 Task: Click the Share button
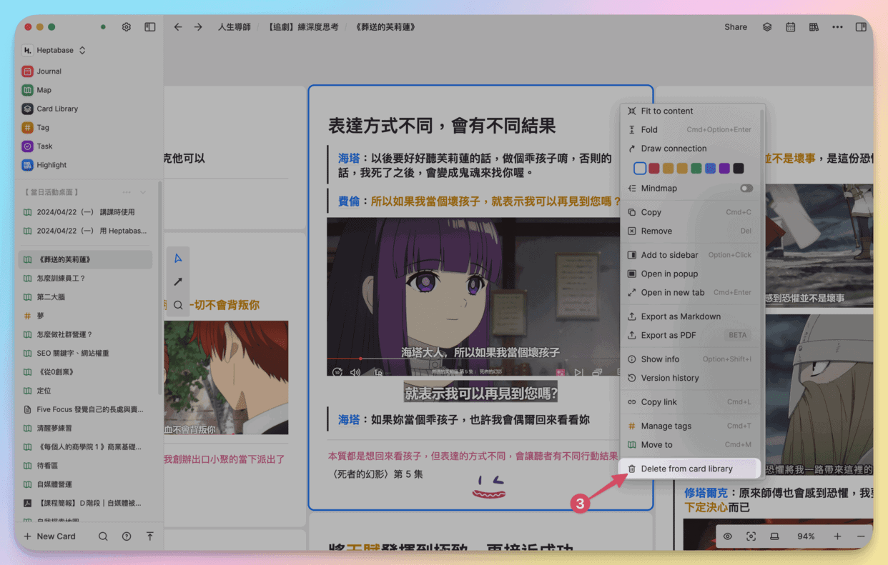pos(736,27)
